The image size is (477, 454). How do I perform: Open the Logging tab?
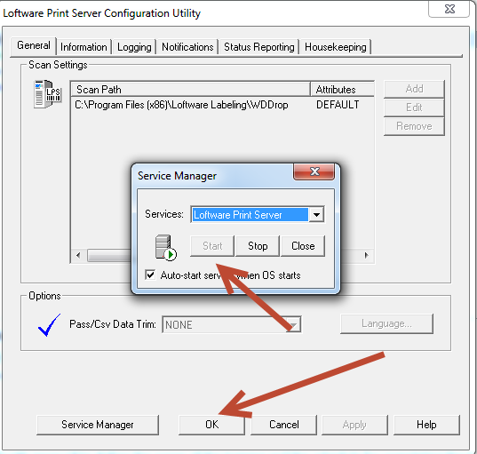(134, 47)
